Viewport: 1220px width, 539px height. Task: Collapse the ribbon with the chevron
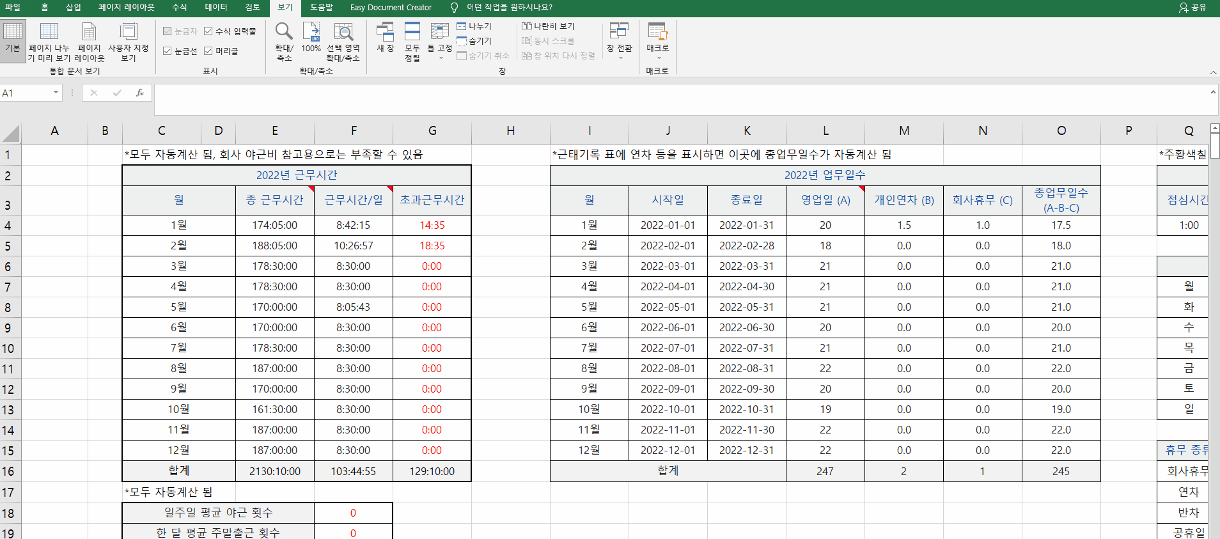click(x=1213, y=72)
